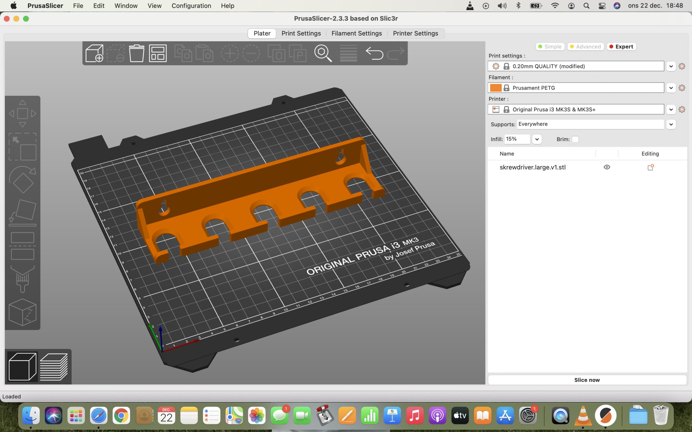Switch to Filament Settings tab

pos(356,33)
